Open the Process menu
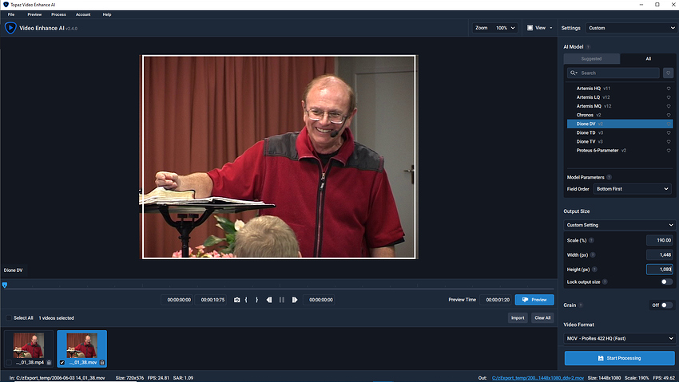Viewport: 679px width, 382px height. (x=58, y=14)
